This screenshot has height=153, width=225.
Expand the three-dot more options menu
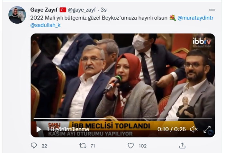[x=212, y=10]
